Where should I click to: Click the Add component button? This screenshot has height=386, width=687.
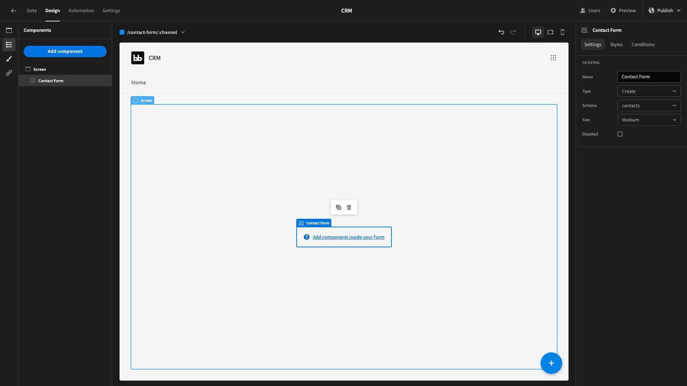(65, 51)
